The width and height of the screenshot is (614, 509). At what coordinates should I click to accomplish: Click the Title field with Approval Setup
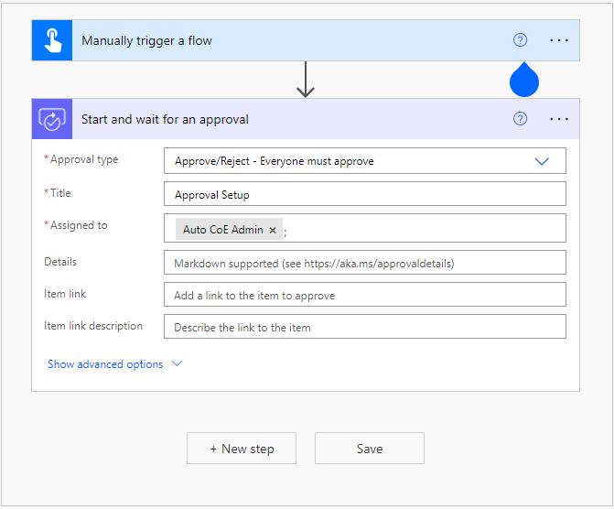coord(364,193)
